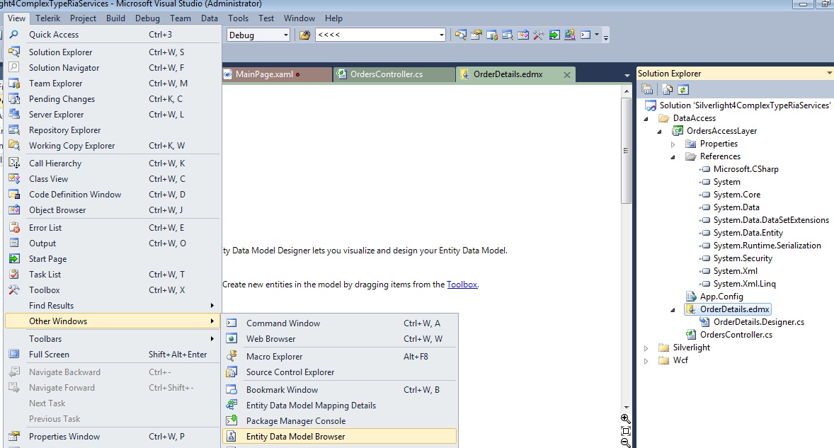Select App.Config in Solution Explorer
Screen dimensions: 834x448
pyautogui.click(x=721, y=297)
